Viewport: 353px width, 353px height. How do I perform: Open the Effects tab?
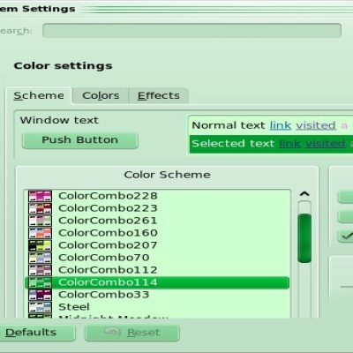click(158, 95)
